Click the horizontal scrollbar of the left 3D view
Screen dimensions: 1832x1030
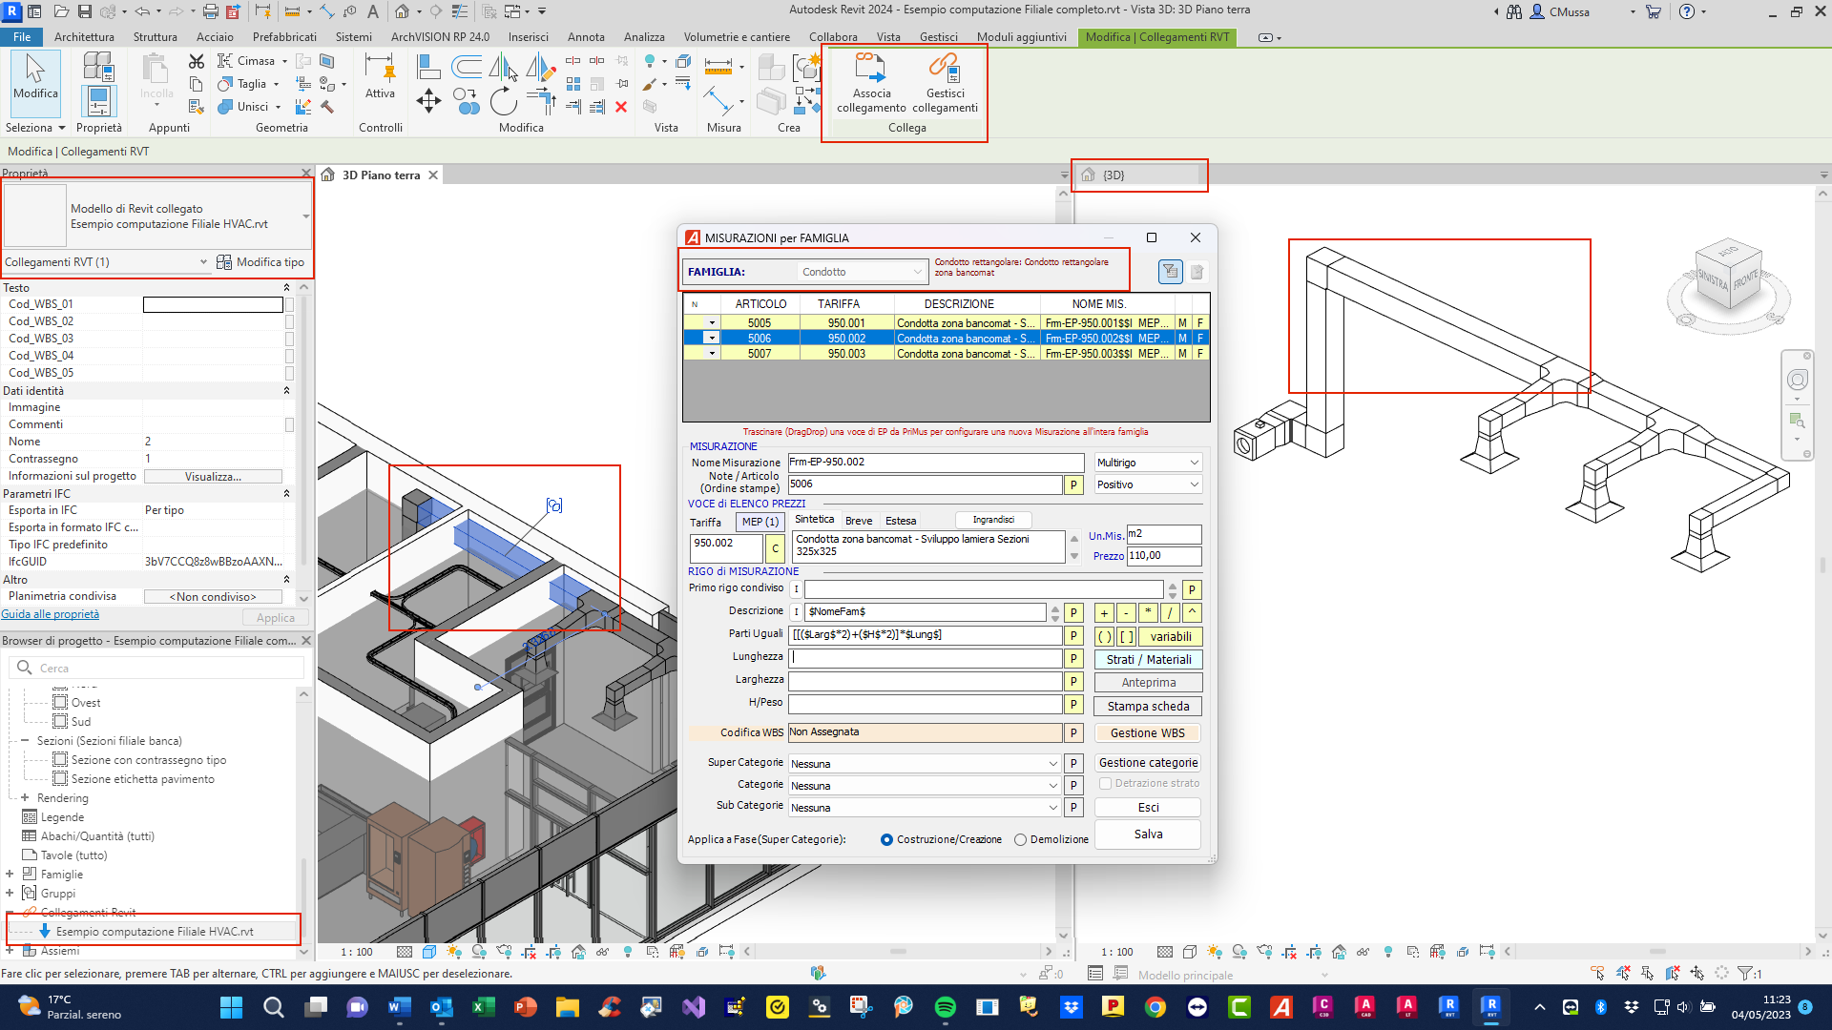coord(898,952)
